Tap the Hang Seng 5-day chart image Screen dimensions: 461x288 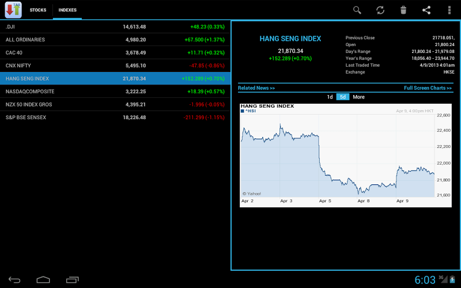click(x=346, y=155)
